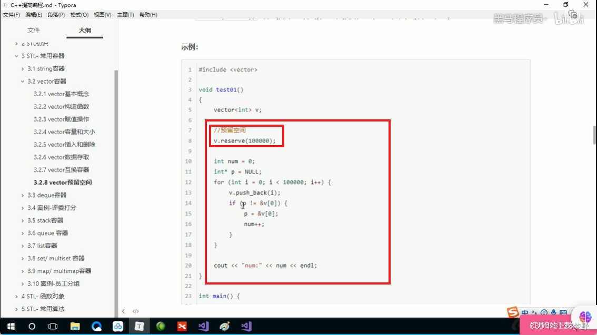Open Task View in the taskbar
Image resolution: width=597 pixels, height=335 pixels.
[x=53, y=326]
